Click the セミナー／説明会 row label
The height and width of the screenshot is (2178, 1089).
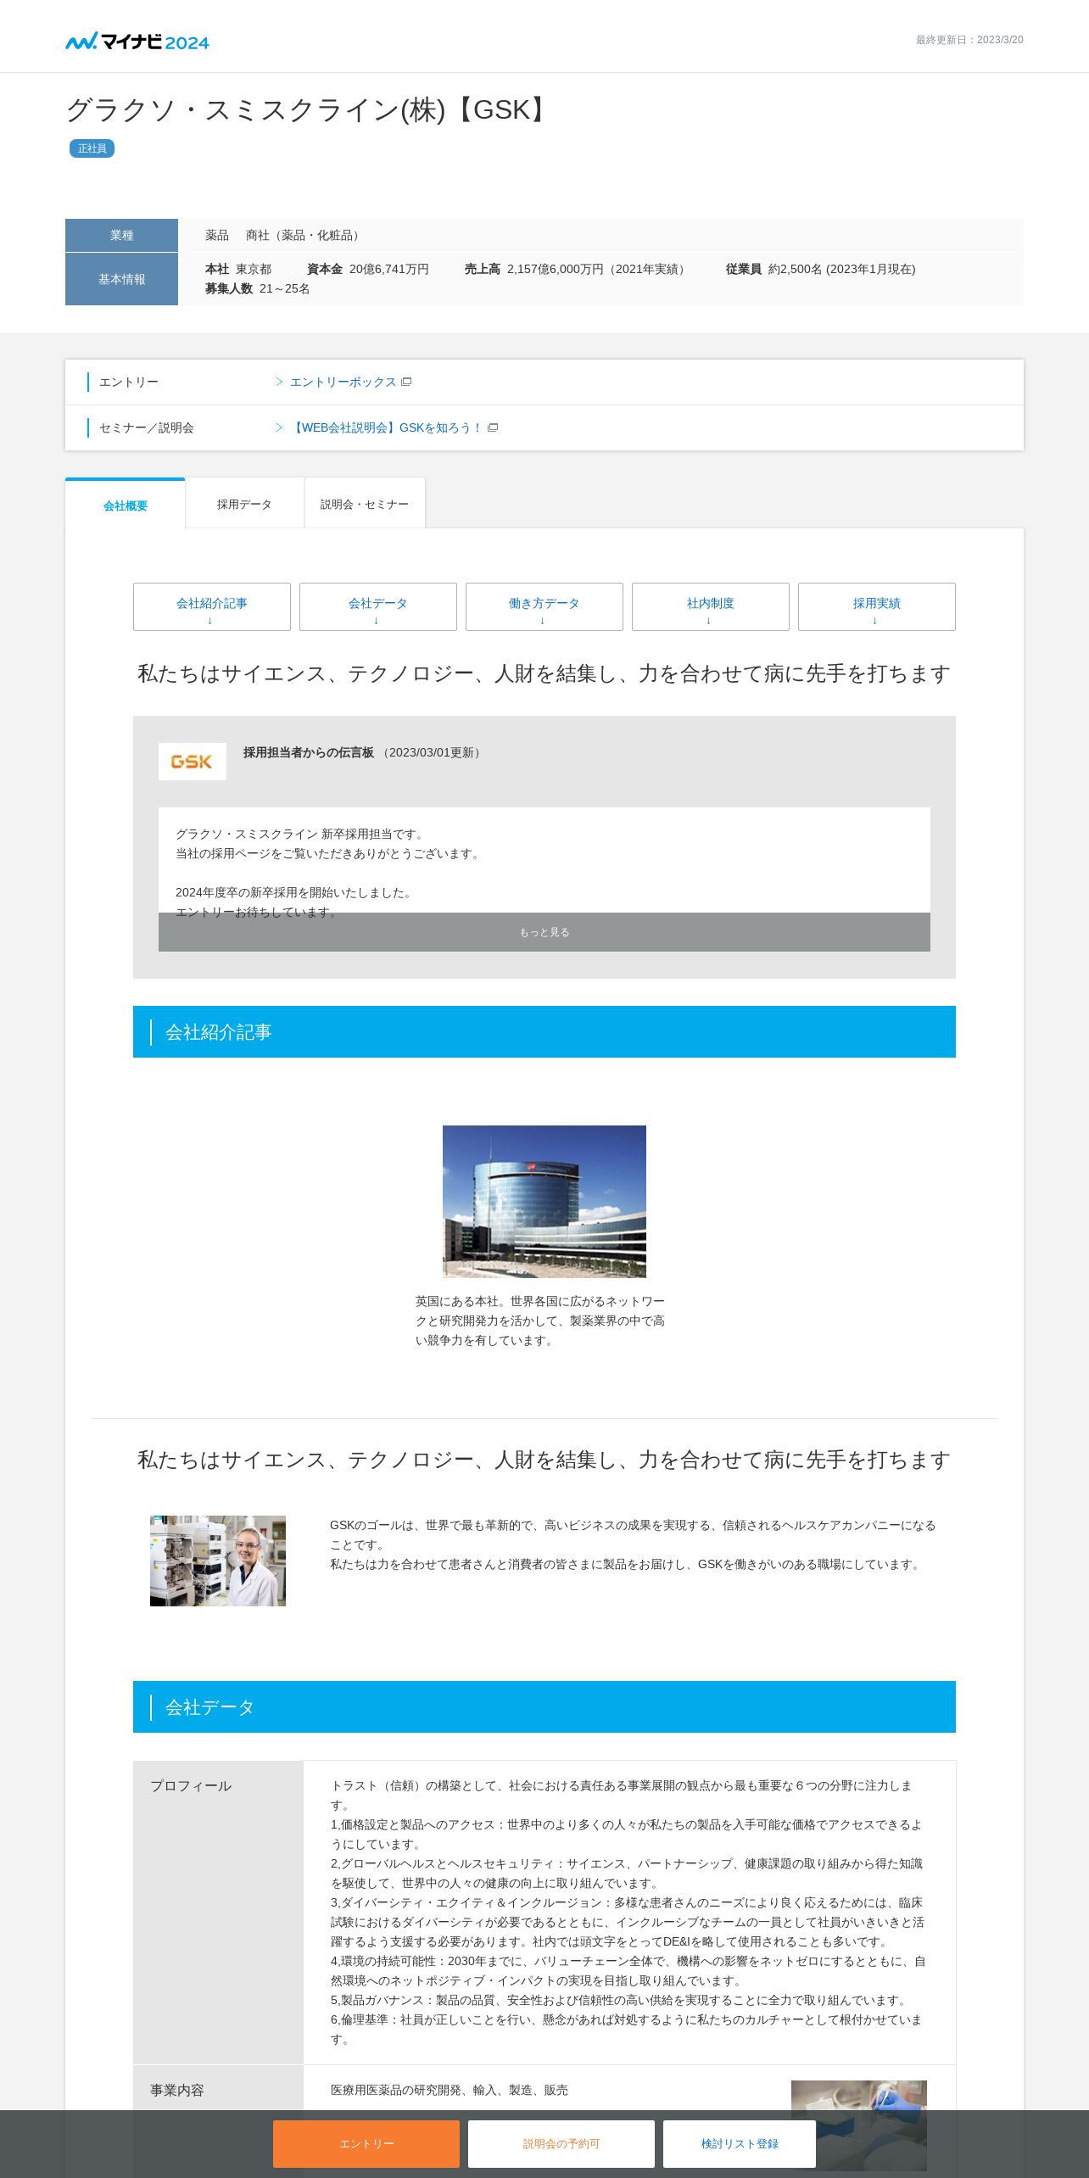coord(147,427)
